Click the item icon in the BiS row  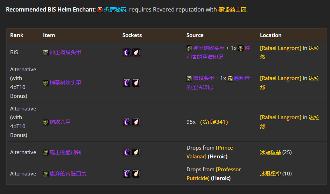[x=45, y=52]
